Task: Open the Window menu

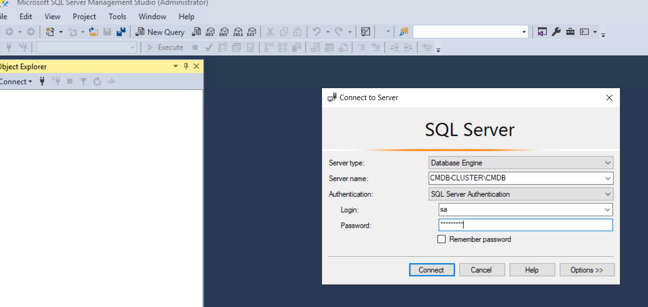Action: click(152, 17)
